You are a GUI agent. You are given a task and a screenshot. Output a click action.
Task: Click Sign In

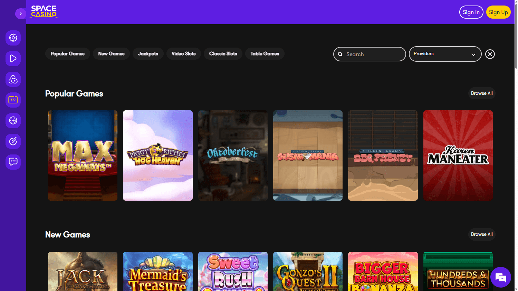tap(471, 12)
